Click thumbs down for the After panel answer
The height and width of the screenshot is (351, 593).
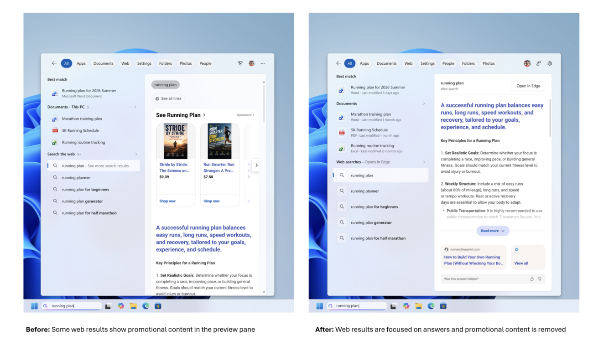[x=540, y=279]
